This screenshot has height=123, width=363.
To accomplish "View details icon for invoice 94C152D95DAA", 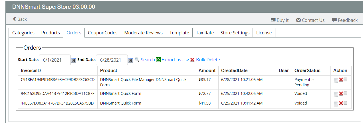I will (336, 94).
